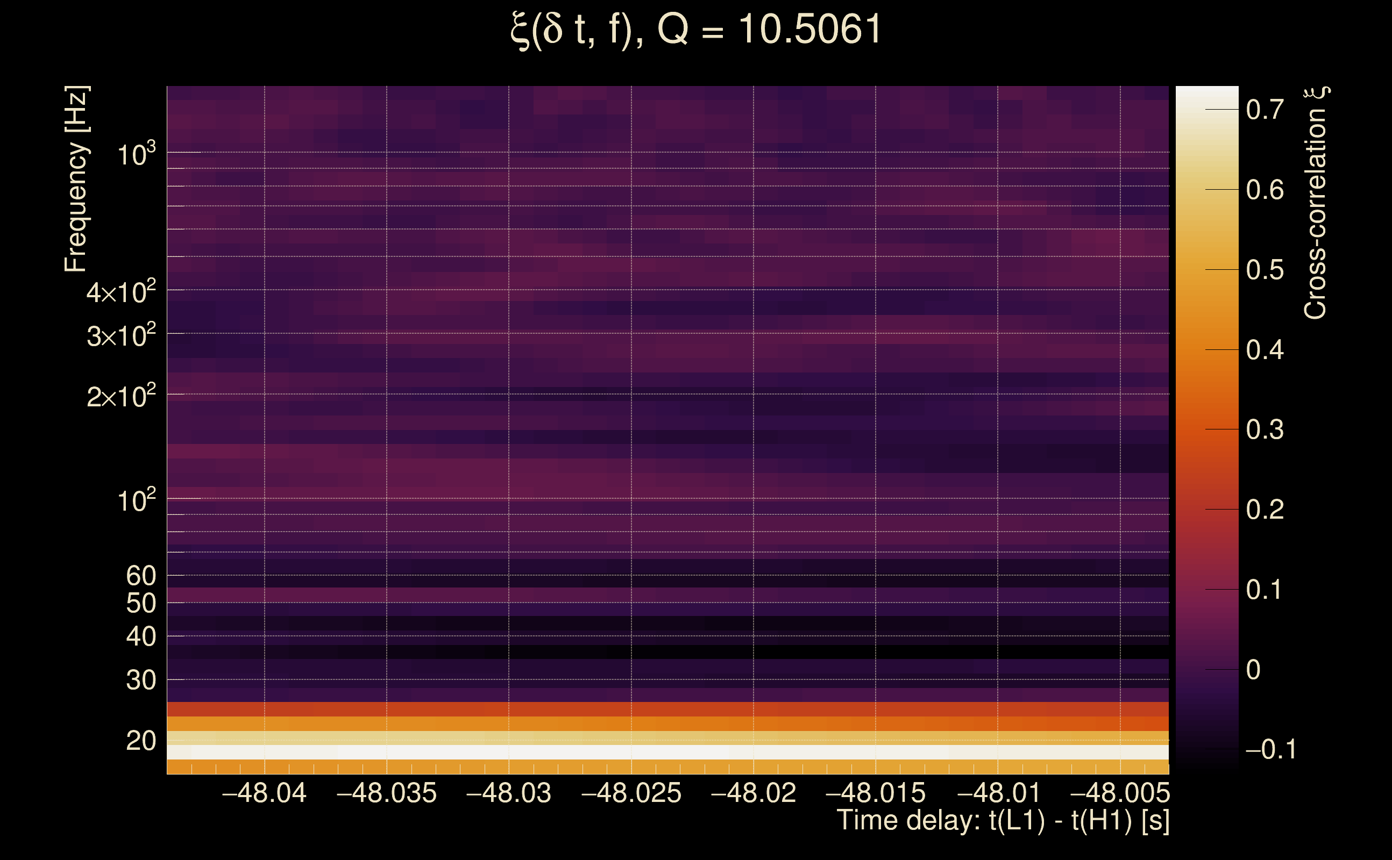Click the -48.025 x-axis tick label

coord(631,793)
